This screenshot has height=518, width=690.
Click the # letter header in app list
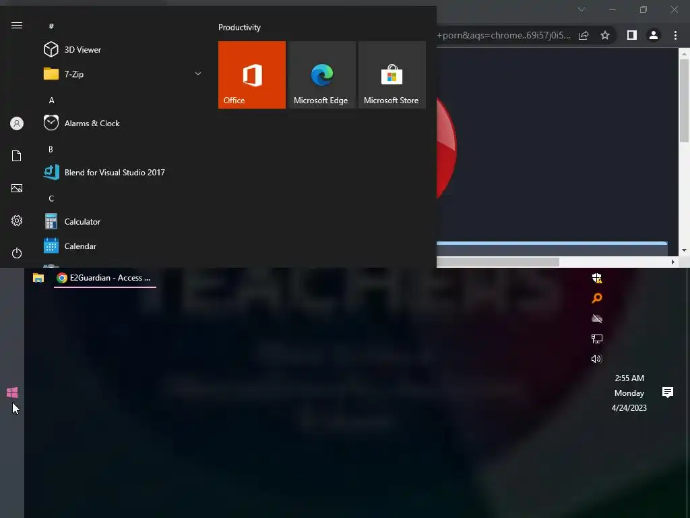[51, 26]
